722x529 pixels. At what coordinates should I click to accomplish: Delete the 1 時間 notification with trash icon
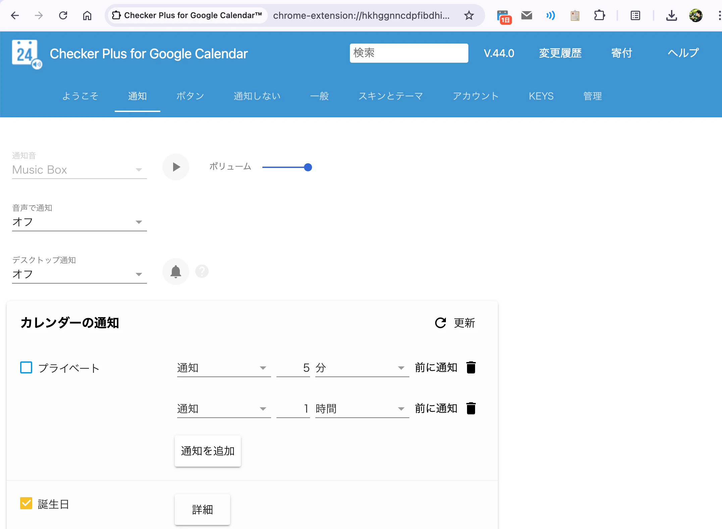471,408
